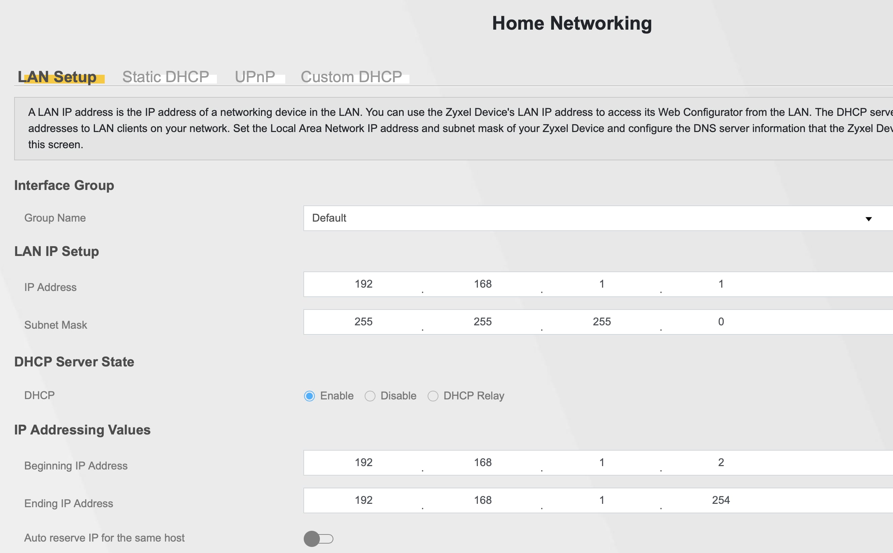Go to the Custom DHCP tab

pos(351,77)
